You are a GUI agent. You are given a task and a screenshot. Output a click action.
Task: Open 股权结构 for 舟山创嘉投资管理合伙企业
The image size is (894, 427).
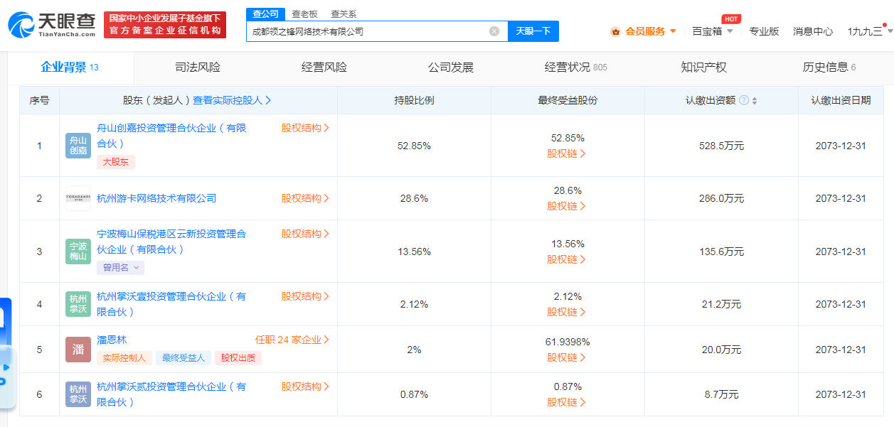tap(305, 128)
